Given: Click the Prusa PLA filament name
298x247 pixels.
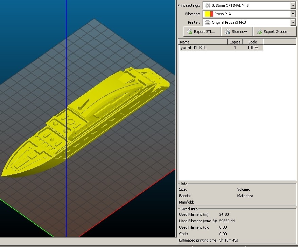Looking at the screenshot, I should (223, 14).
